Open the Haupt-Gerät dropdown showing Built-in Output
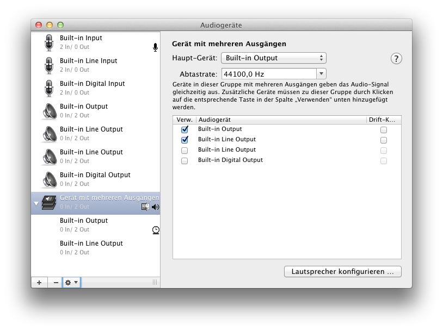This screenshot has height=331, width=443. point(274,58)
